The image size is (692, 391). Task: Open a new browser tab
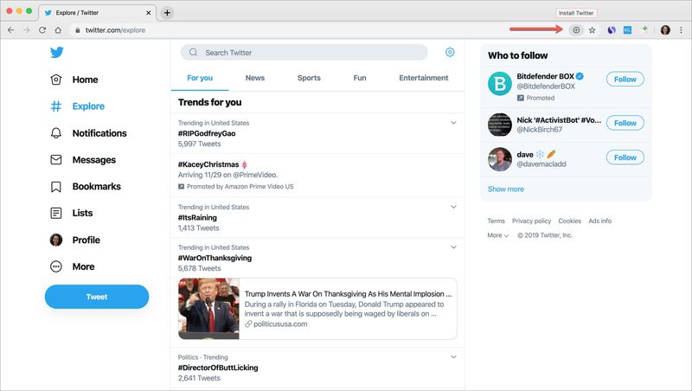[x=167, y=13]
